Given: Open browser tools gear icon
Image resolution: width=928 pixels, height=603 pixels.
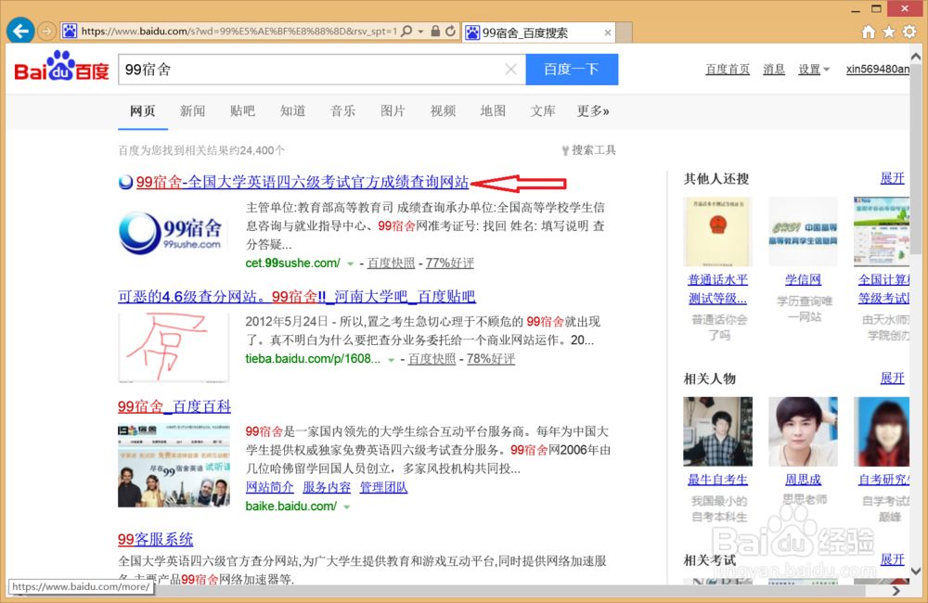Looking at the screenshot, I should click(909, 32).
